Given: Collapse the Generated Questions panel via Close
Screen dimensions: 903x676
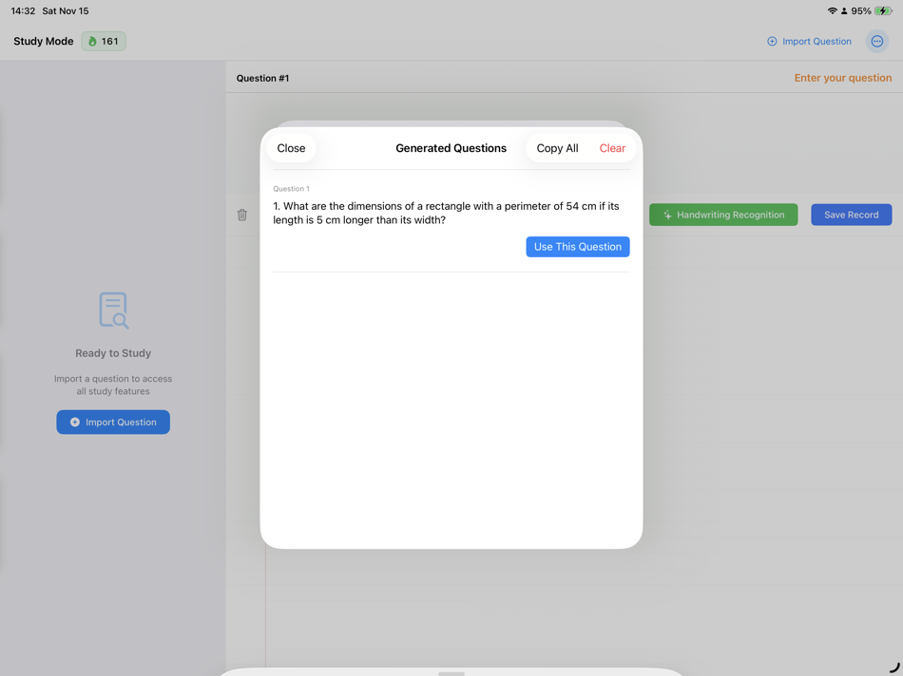Looking at the screenshot, I should (x=291, y=148).
